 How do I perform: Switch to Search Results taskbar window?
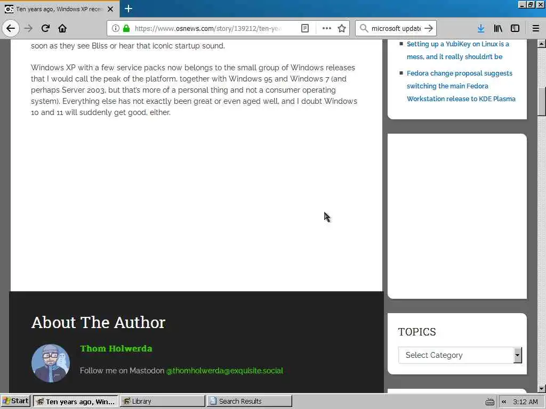coord(250,402)
